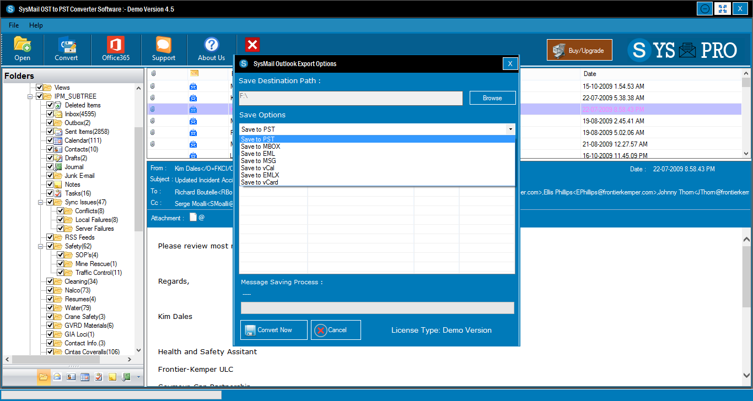Select the yellow notes icon in bottom nav bar
This screenshot has height=401, width=753.
click(112, 377)
